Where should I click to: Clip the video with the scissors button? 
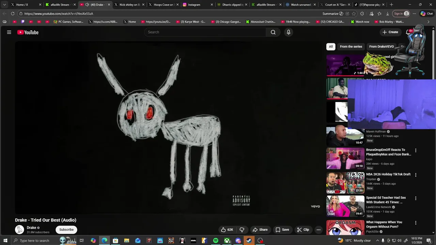point(303,230)
